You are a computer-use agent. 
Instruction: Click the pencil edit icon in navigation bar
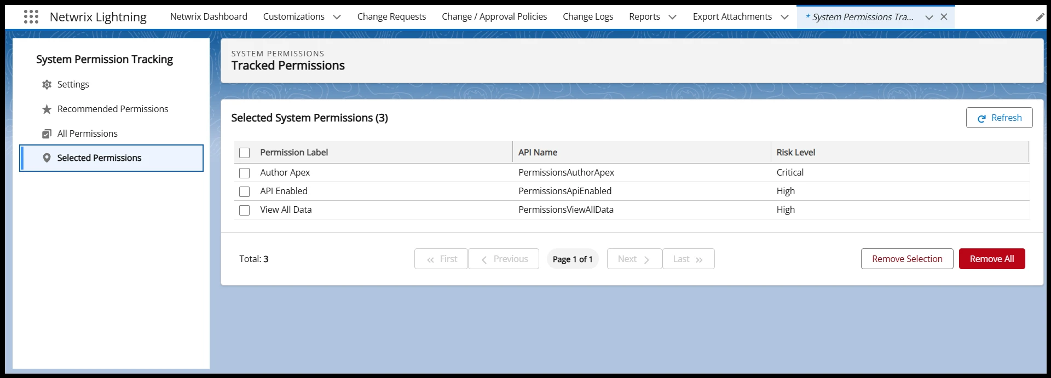tap(1040, 18)
